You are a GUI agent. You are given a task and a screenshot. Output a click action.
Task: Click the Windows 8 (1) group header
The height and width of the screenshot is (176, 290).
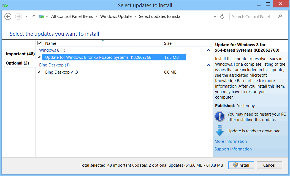52,50
